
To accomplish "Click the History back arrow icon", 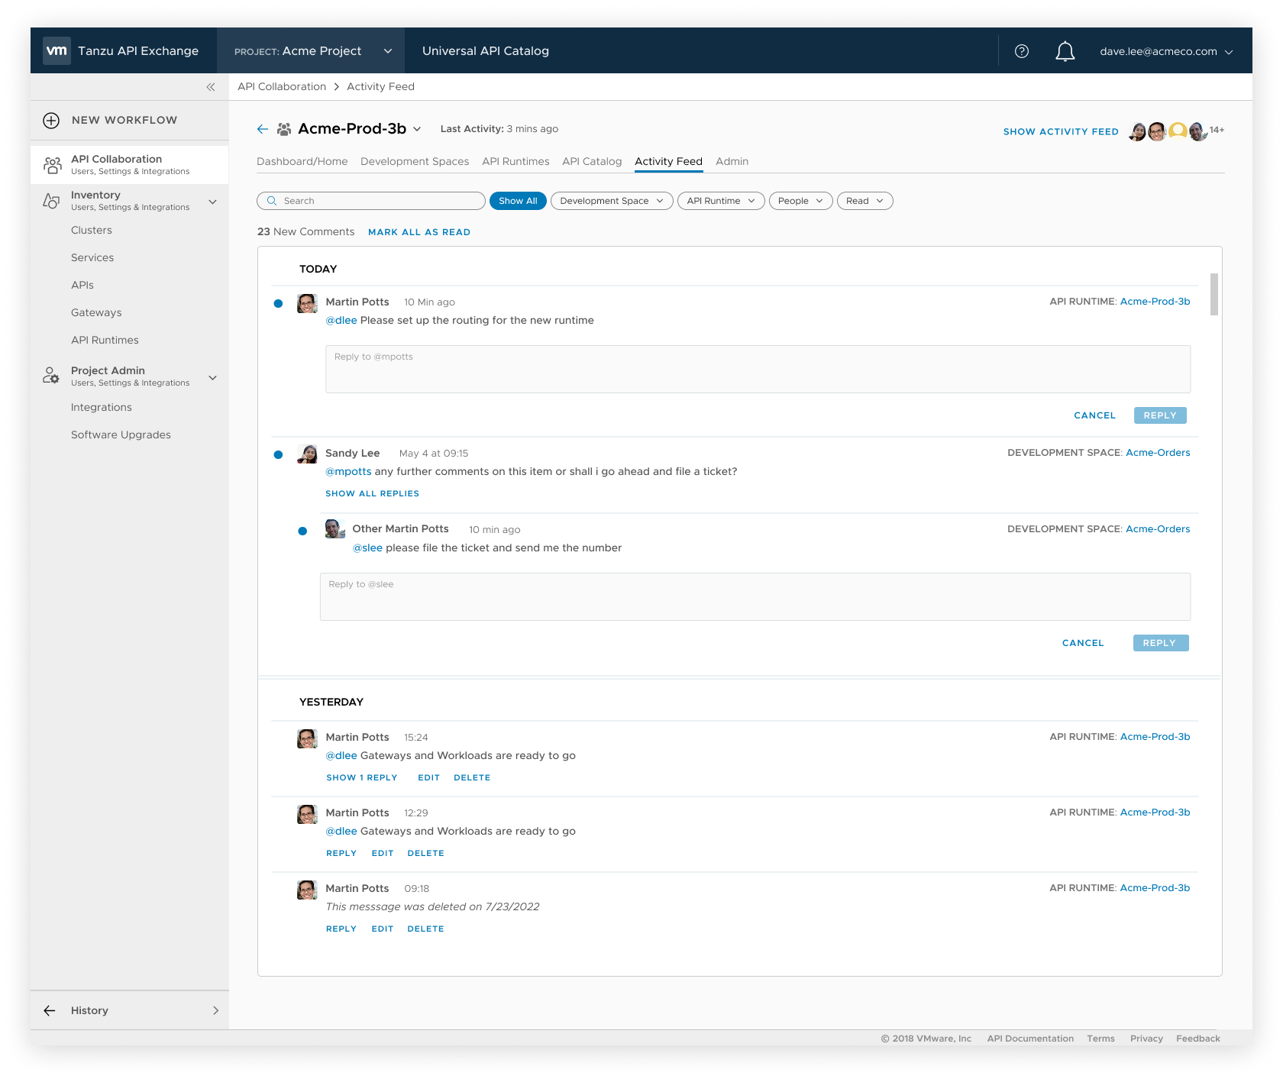I will pyautogui.click(x=50, y=1010).
